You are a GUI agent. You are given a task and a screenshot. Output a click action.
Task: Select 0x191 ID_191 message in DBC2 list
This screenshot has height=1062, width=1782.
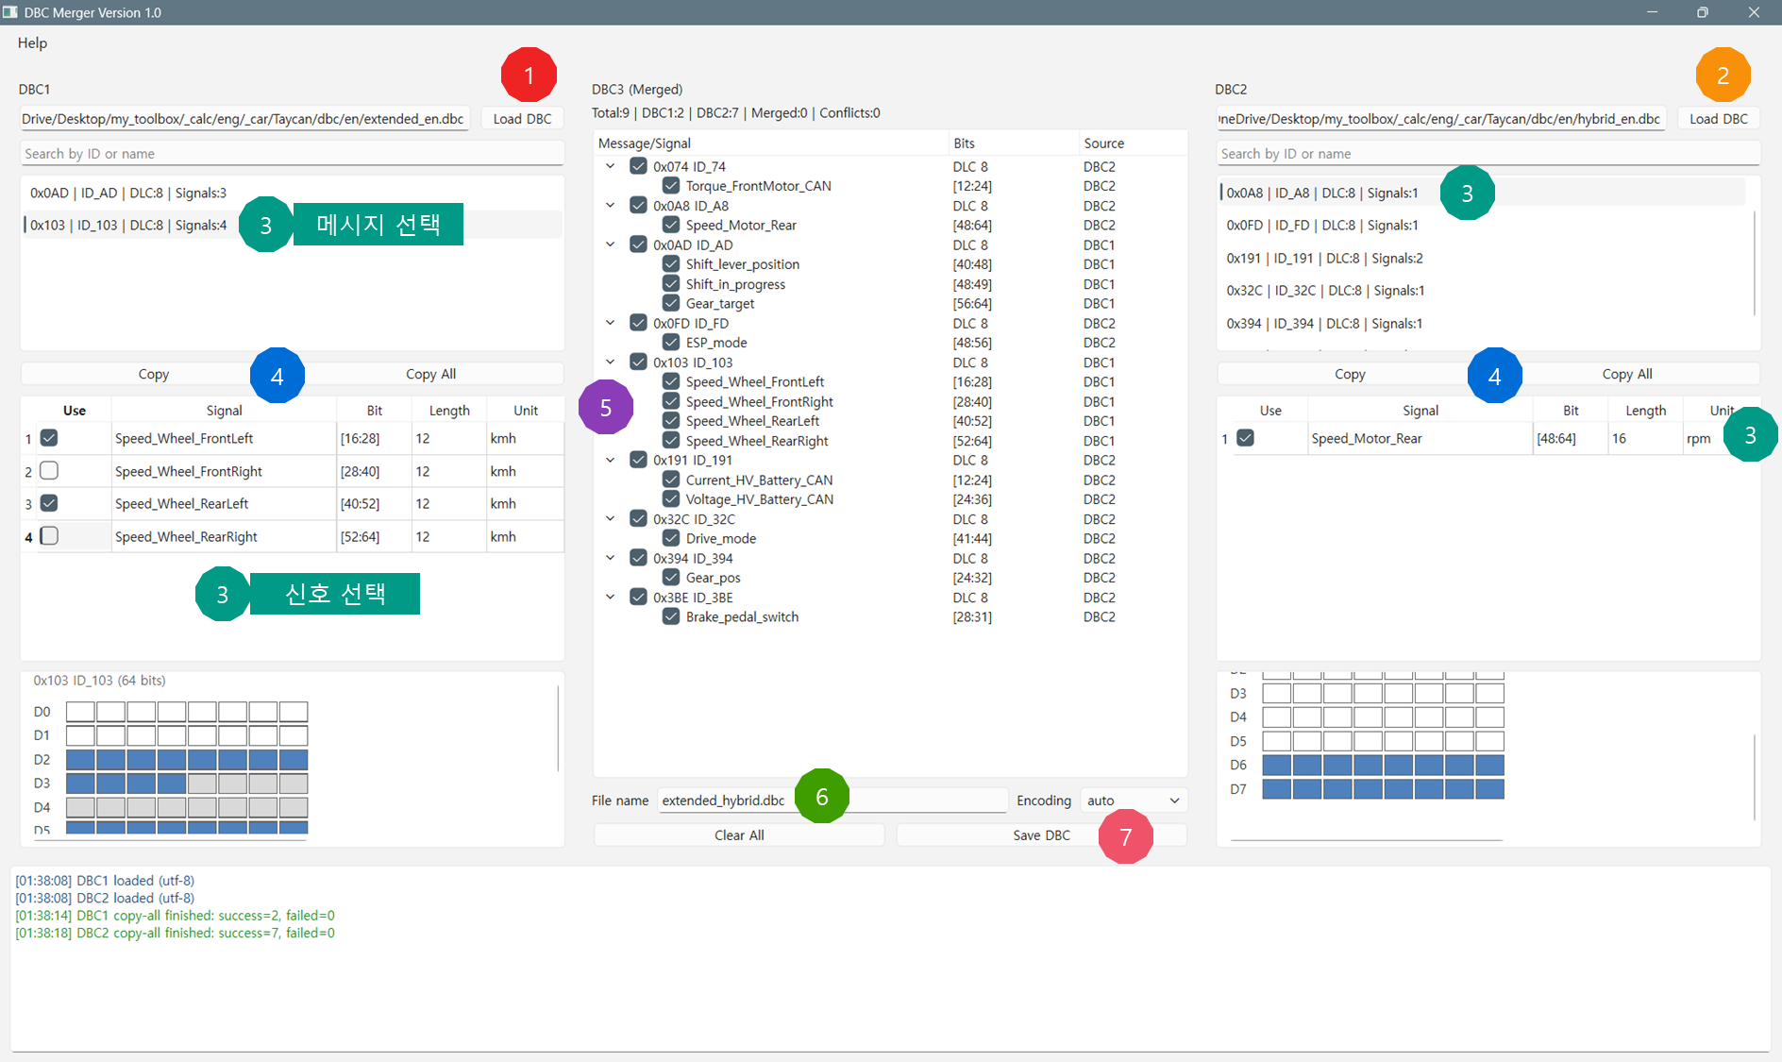tap(1485, 258)
